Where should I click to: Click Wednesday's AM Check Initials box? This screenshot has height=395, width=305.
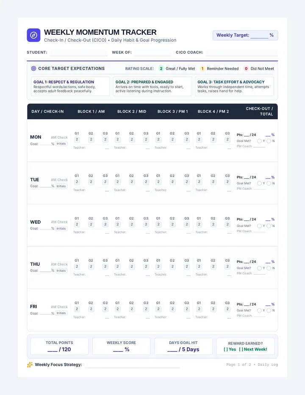pyautogui.click(x=61, y=228)
